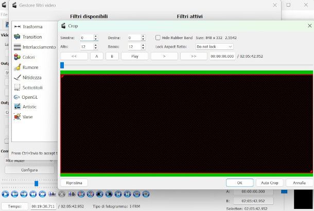Click the Basso value field
This screenshot has height=211, width=314.
pyautogui.click(x=134, y=47)
